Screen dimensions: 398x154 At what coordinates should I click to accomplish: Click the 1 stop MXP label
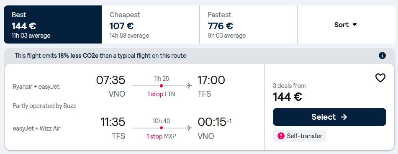[x=161, y=136]
